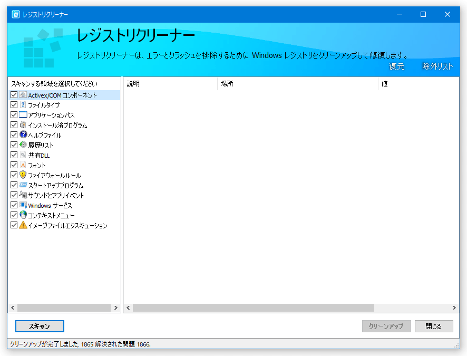The width and height of the screenshot is (467, 356).
Task: Open the 復元 restore link
Action: click(397, 66)
